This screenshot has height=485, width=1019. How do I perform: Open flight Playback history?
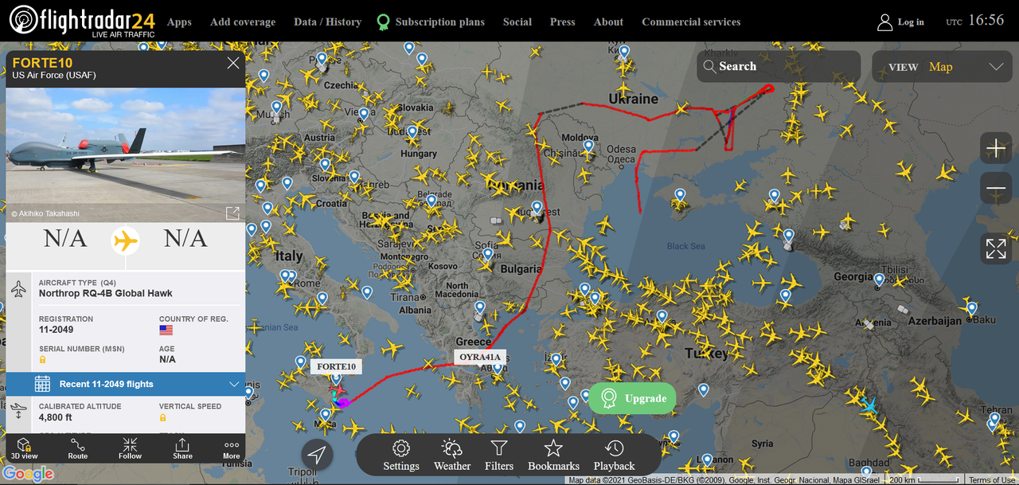[614, 456]
